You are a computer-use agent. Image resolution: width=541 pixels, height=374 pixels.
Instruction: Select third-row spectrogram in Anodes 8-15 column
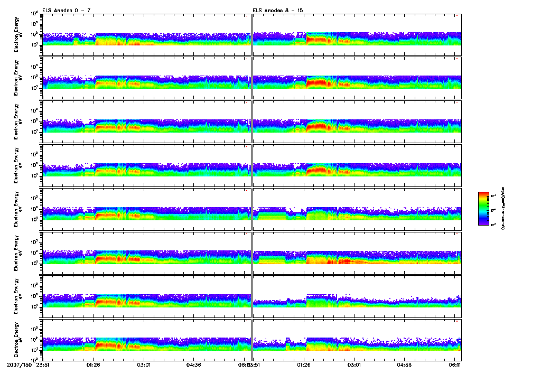[357, 122]
